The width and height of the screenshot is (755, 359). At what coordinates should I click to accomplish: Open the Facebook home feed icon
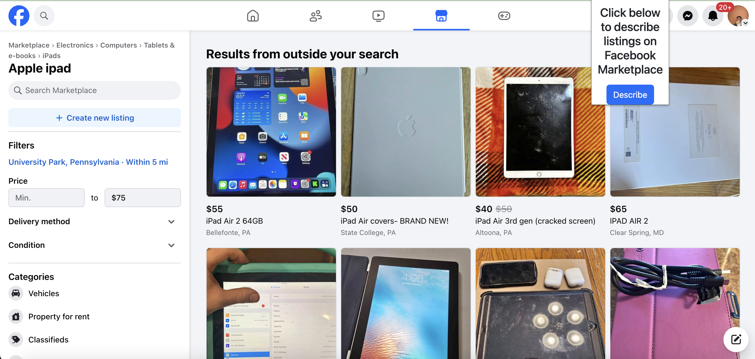coord(253,16)
